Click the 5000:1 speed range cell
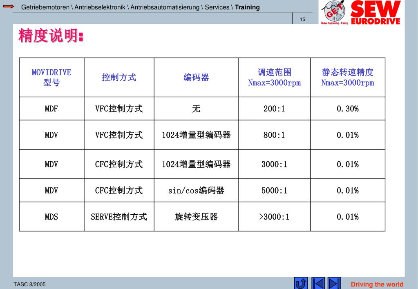418x289 pixels. 274,190
